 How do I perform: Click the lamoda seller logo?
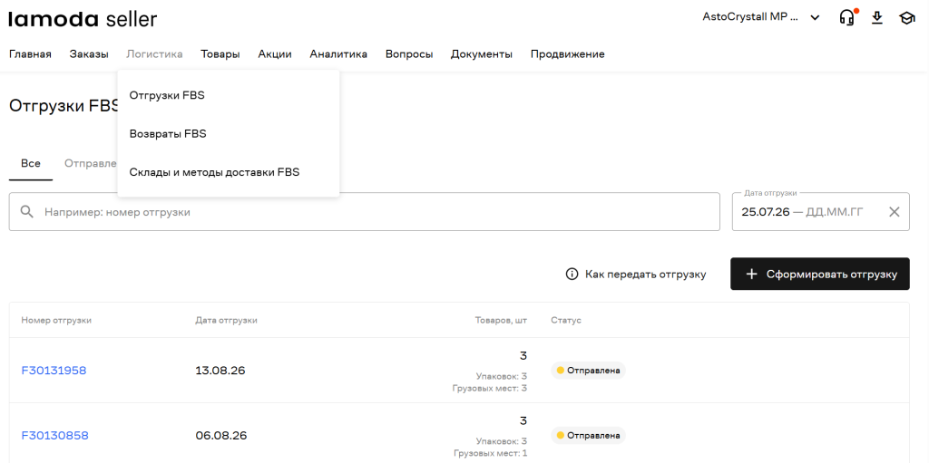[x=83, y=20]
